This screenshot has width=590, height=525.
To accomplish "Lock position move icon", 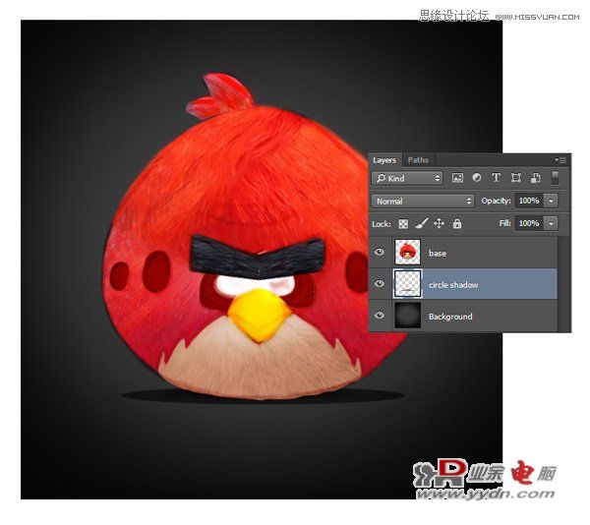I will [439, 224].
